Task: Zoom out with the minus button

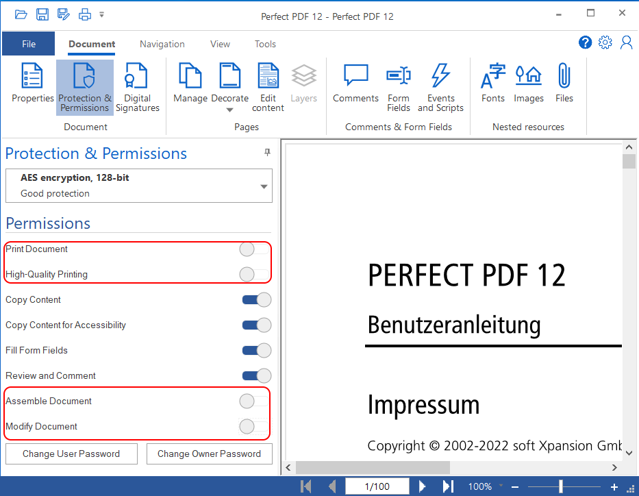Action: [x=515, y=486]
